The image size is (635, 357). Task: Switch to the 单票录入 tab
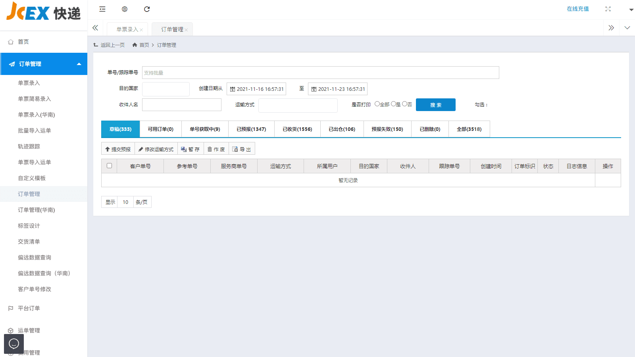click(x=125, y=29)
